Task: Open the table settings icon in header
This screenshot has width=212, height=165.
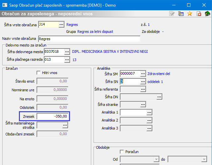Action: [180, 14]
